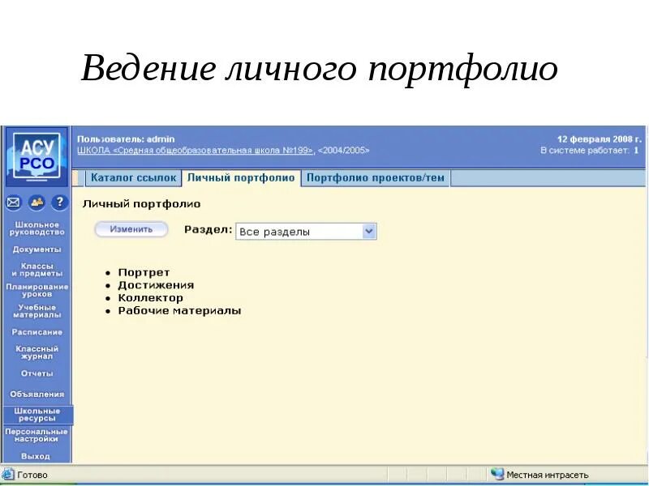Viewport: 649px width, 486px height.
Task: Open Планирование уроков menu
Action: [x=37, y=291]
